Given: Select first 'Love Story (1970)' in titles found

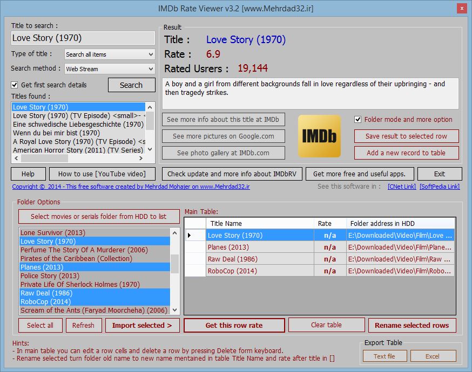Looking at the screenshot, I should 79,107.
